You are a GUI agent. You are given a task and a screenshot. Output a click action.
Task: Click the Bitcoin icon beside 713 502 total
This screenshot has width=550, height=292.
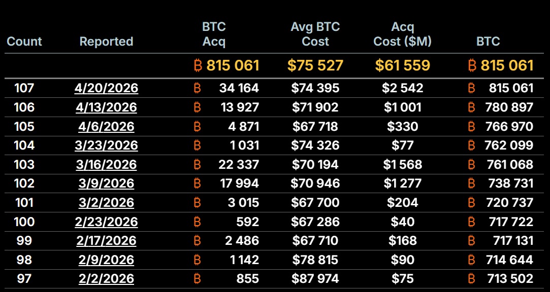point(471,278)
